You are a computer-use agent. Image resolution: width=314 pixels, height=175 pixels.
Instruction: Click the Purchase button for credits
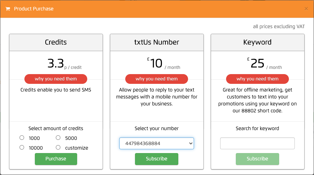[56, 159]
